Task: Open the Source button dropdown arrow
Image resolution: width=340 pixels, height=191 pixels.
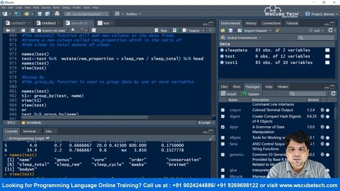Action: pos(203,31)
